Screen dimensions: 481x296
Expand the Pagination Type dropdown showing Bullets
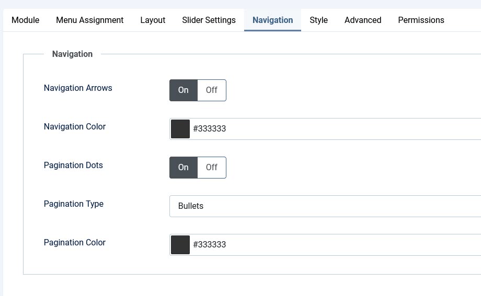click(324, 206)
